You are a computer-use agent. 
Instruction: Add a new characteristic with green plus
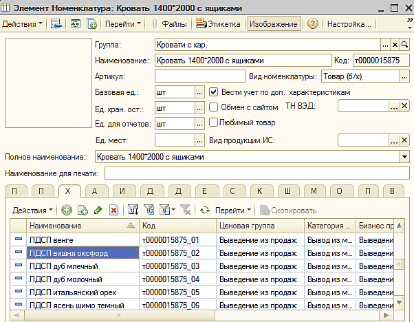pyautogui.click(x=67, y=211)
